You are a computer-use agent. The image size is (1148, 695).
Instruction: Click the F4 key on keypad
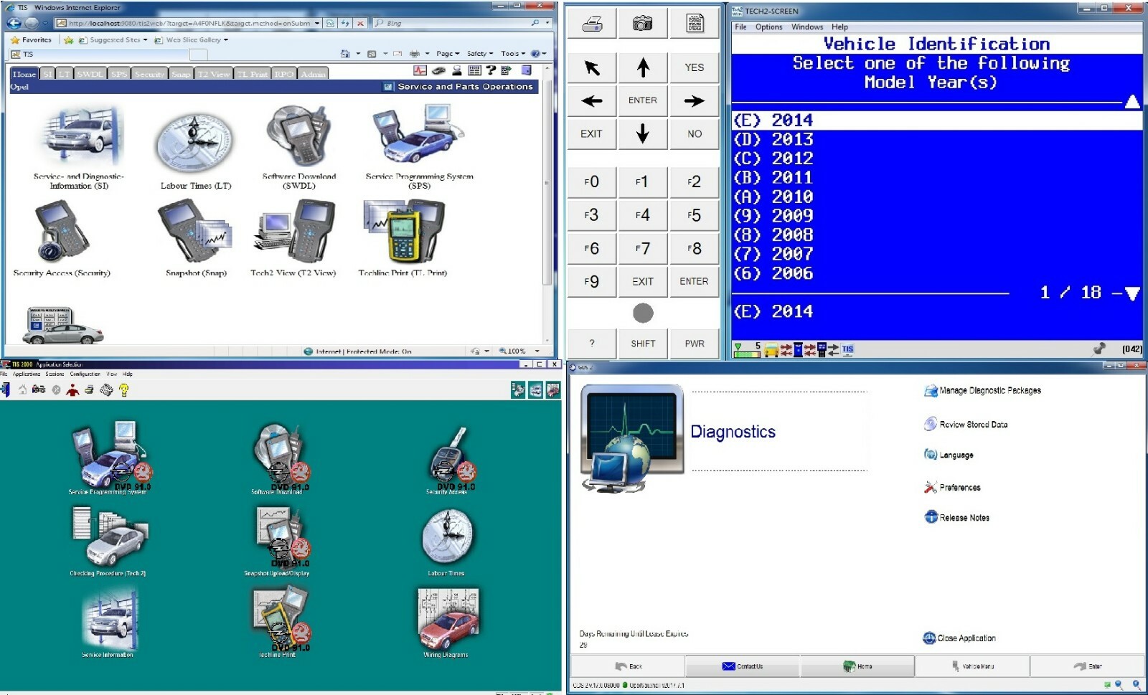642,215
